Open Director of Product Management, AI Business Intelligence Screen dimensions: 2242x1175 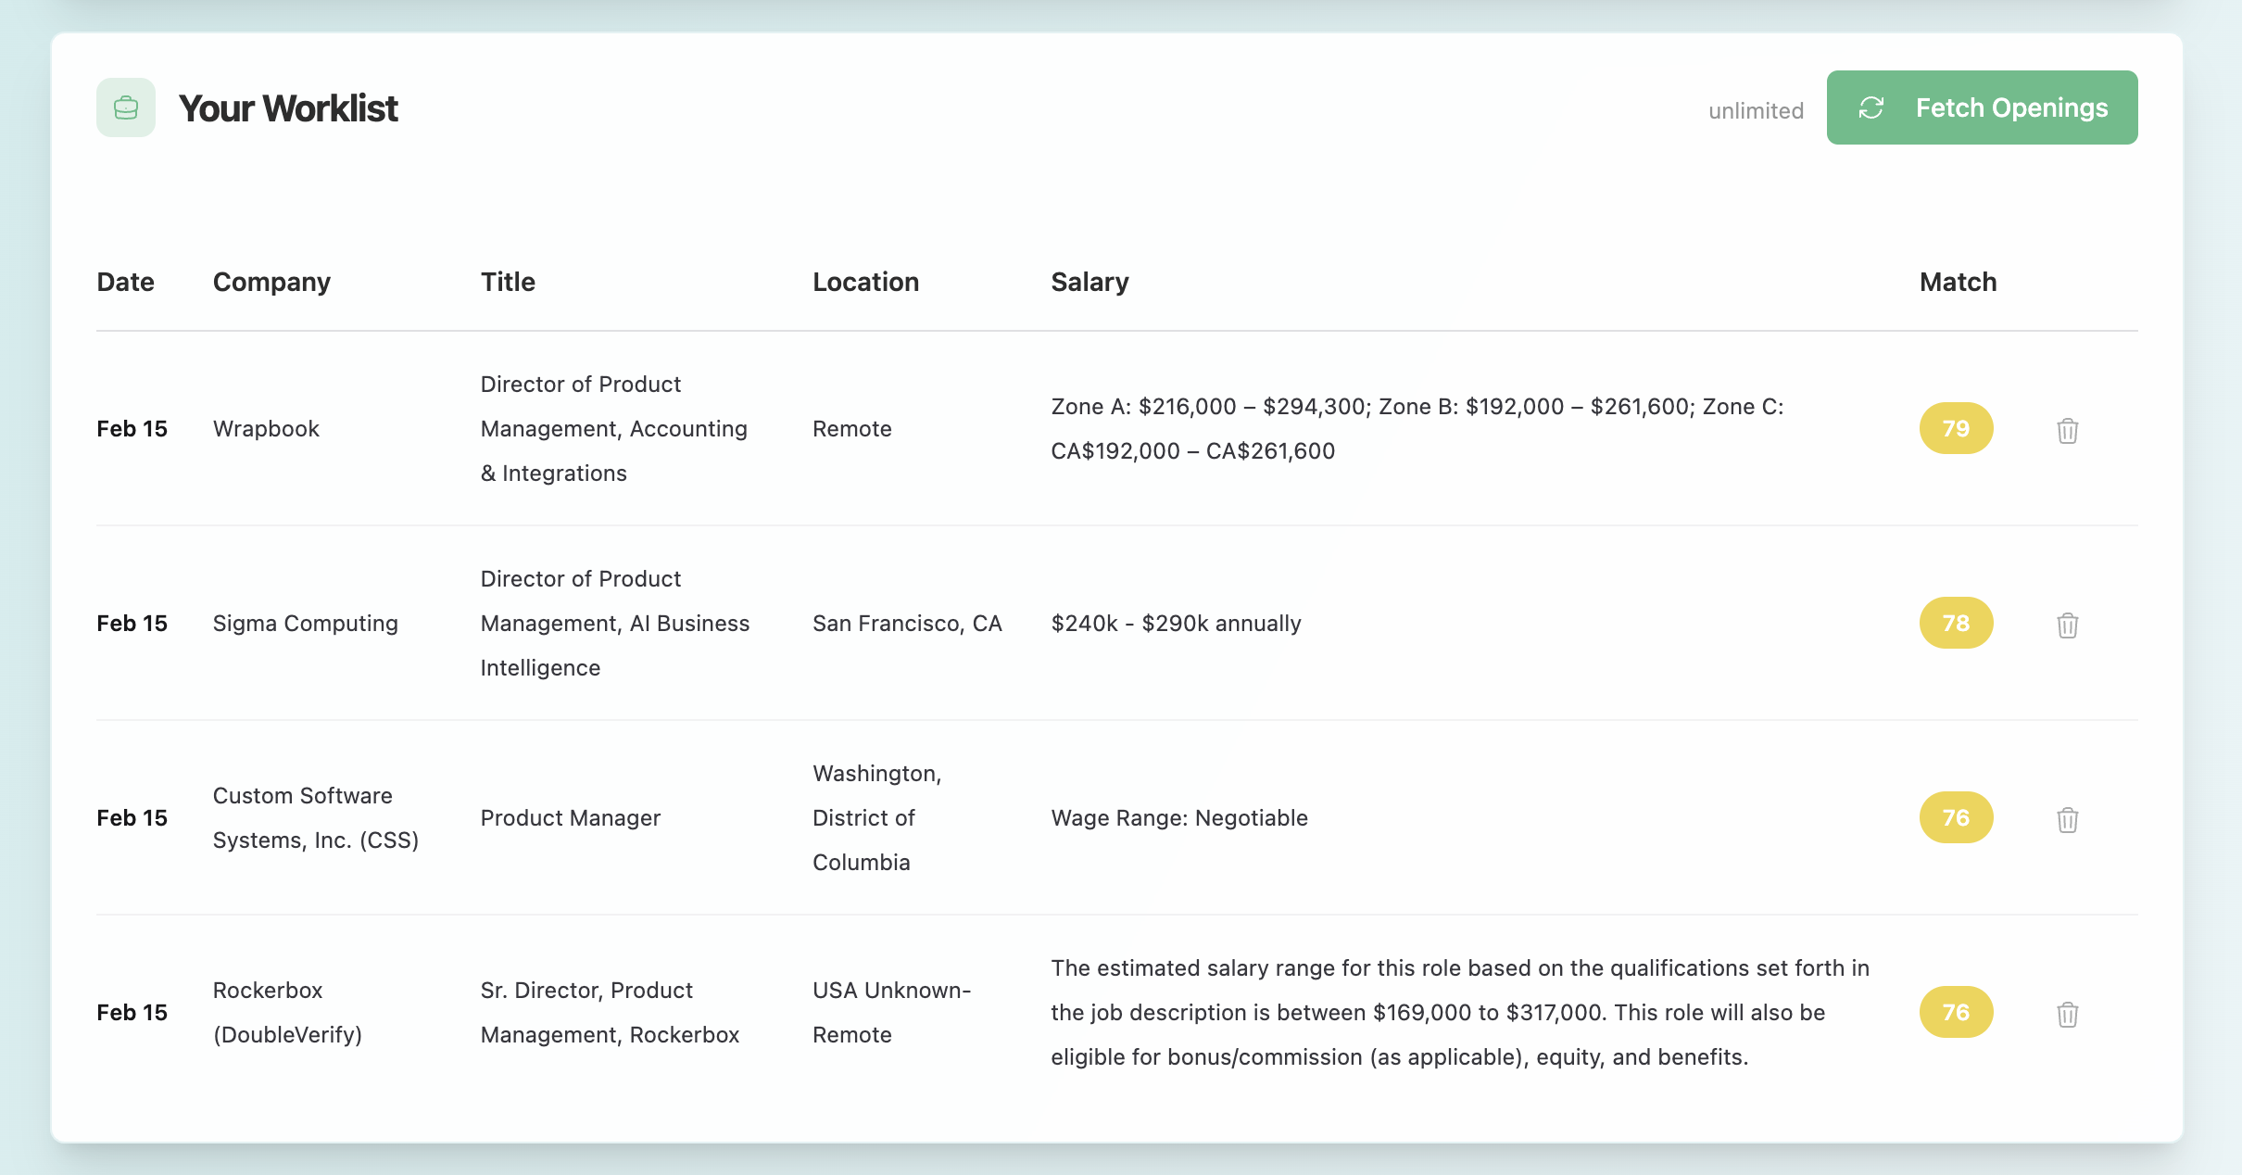[614, 623]
